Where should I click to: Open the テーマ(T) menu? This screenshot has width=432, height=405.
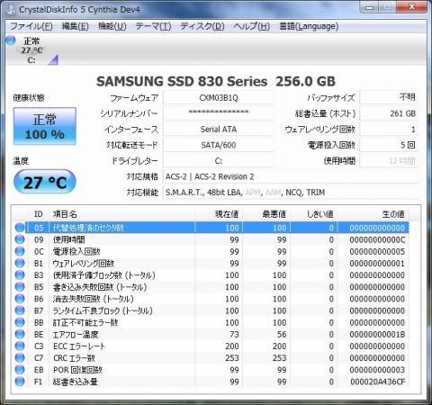click(153, 26)
